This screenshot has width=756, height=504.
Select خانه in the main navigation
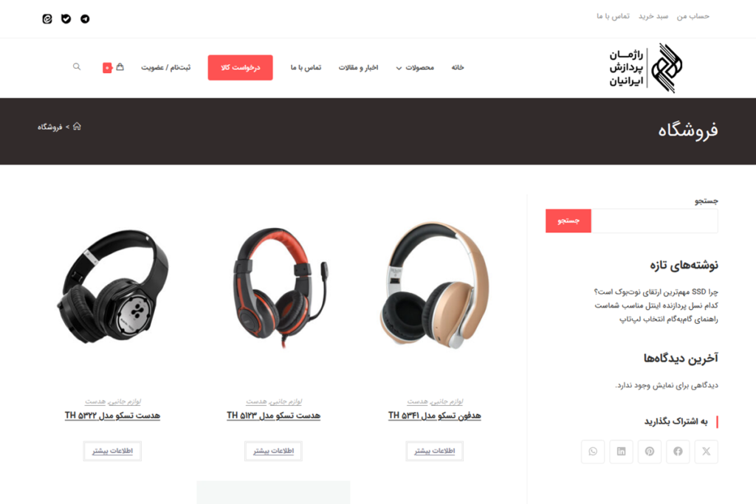click(458, 67)
